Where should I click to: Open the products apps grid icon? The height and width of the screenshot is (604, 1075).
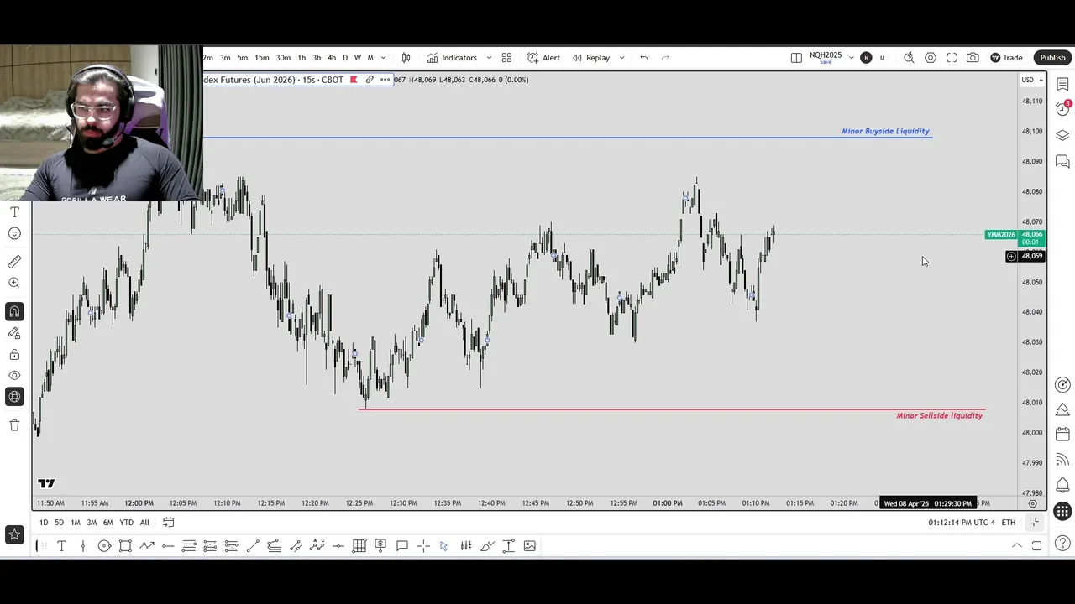coord(1062,511)
